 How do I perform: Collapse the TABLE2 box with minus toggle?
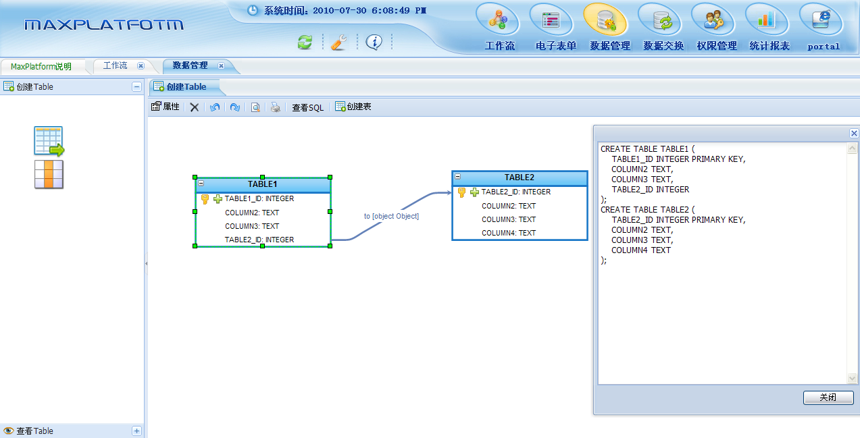457,176
